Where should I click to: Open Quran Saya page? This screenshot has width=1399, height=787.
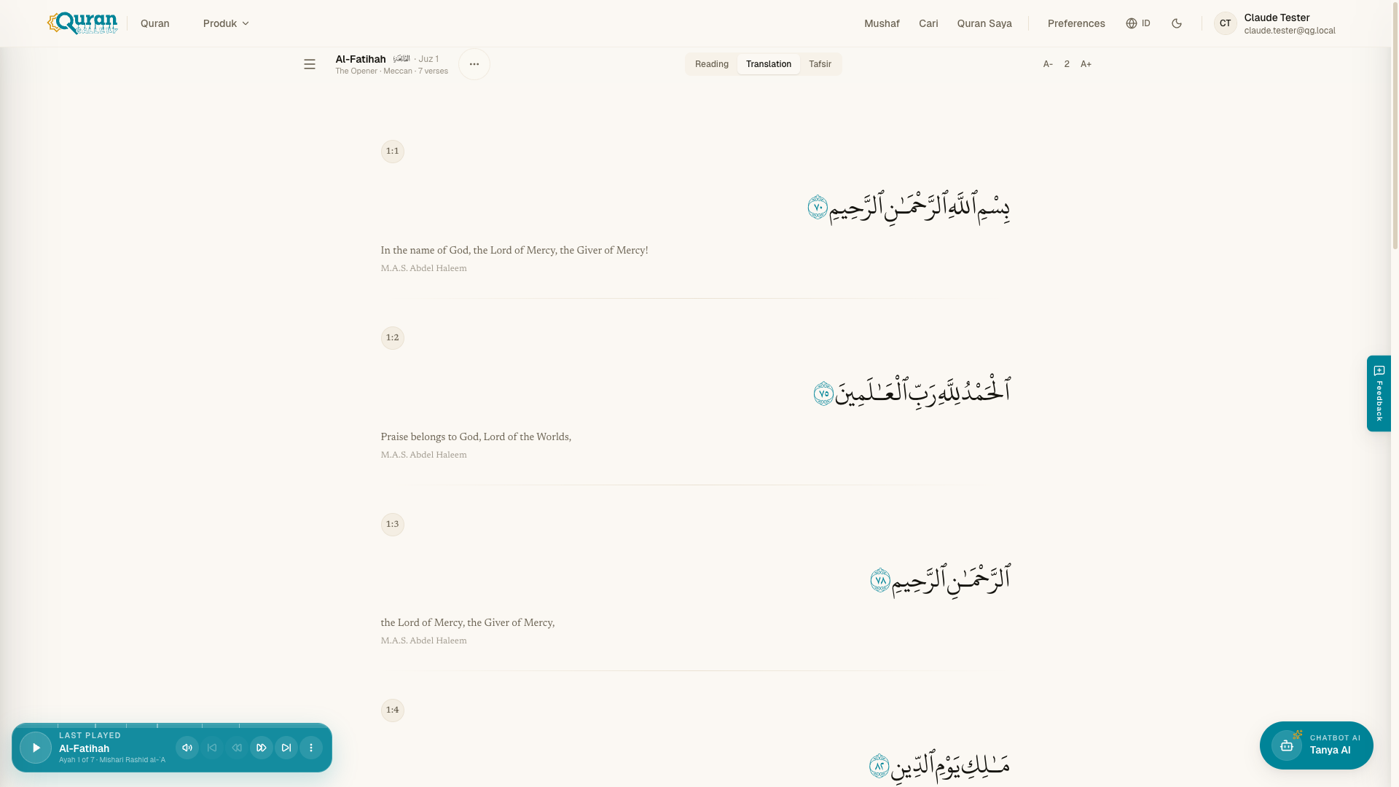(x=984, y=23)
